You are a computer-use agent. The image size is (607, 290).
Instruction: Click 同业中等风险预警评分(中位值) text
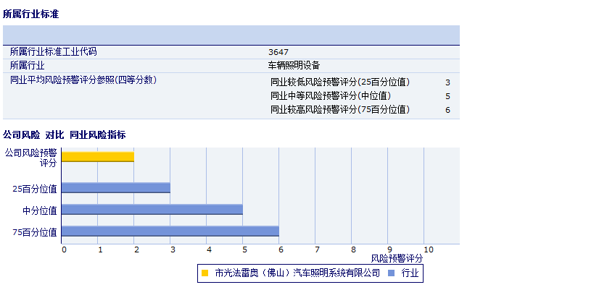pos(330,96)
